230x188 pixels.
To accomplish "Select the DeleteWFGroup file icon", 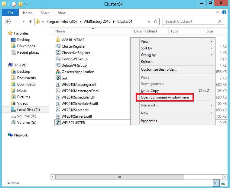I will [58, 65].
